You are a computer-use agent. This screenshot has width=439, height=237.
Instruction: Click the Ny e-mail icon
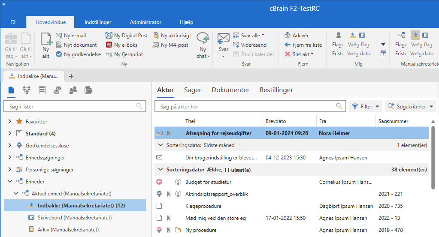[x=59, y=36]
